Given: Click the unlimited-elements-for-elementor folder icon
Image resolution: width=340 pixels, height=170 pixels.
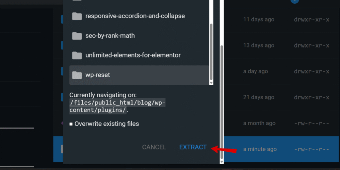Looking at the screenshot, I should tap(77, 55).
